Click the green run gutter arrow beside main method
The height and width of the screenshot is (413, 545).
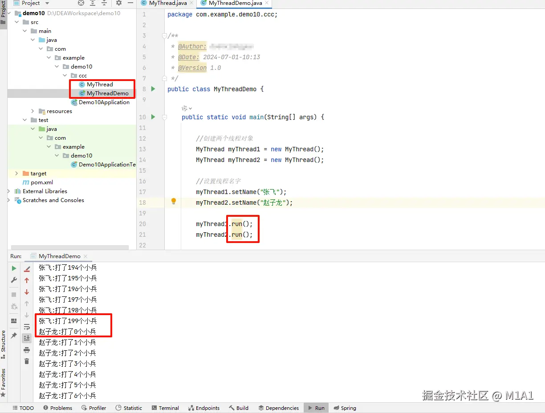pos(153,117)
